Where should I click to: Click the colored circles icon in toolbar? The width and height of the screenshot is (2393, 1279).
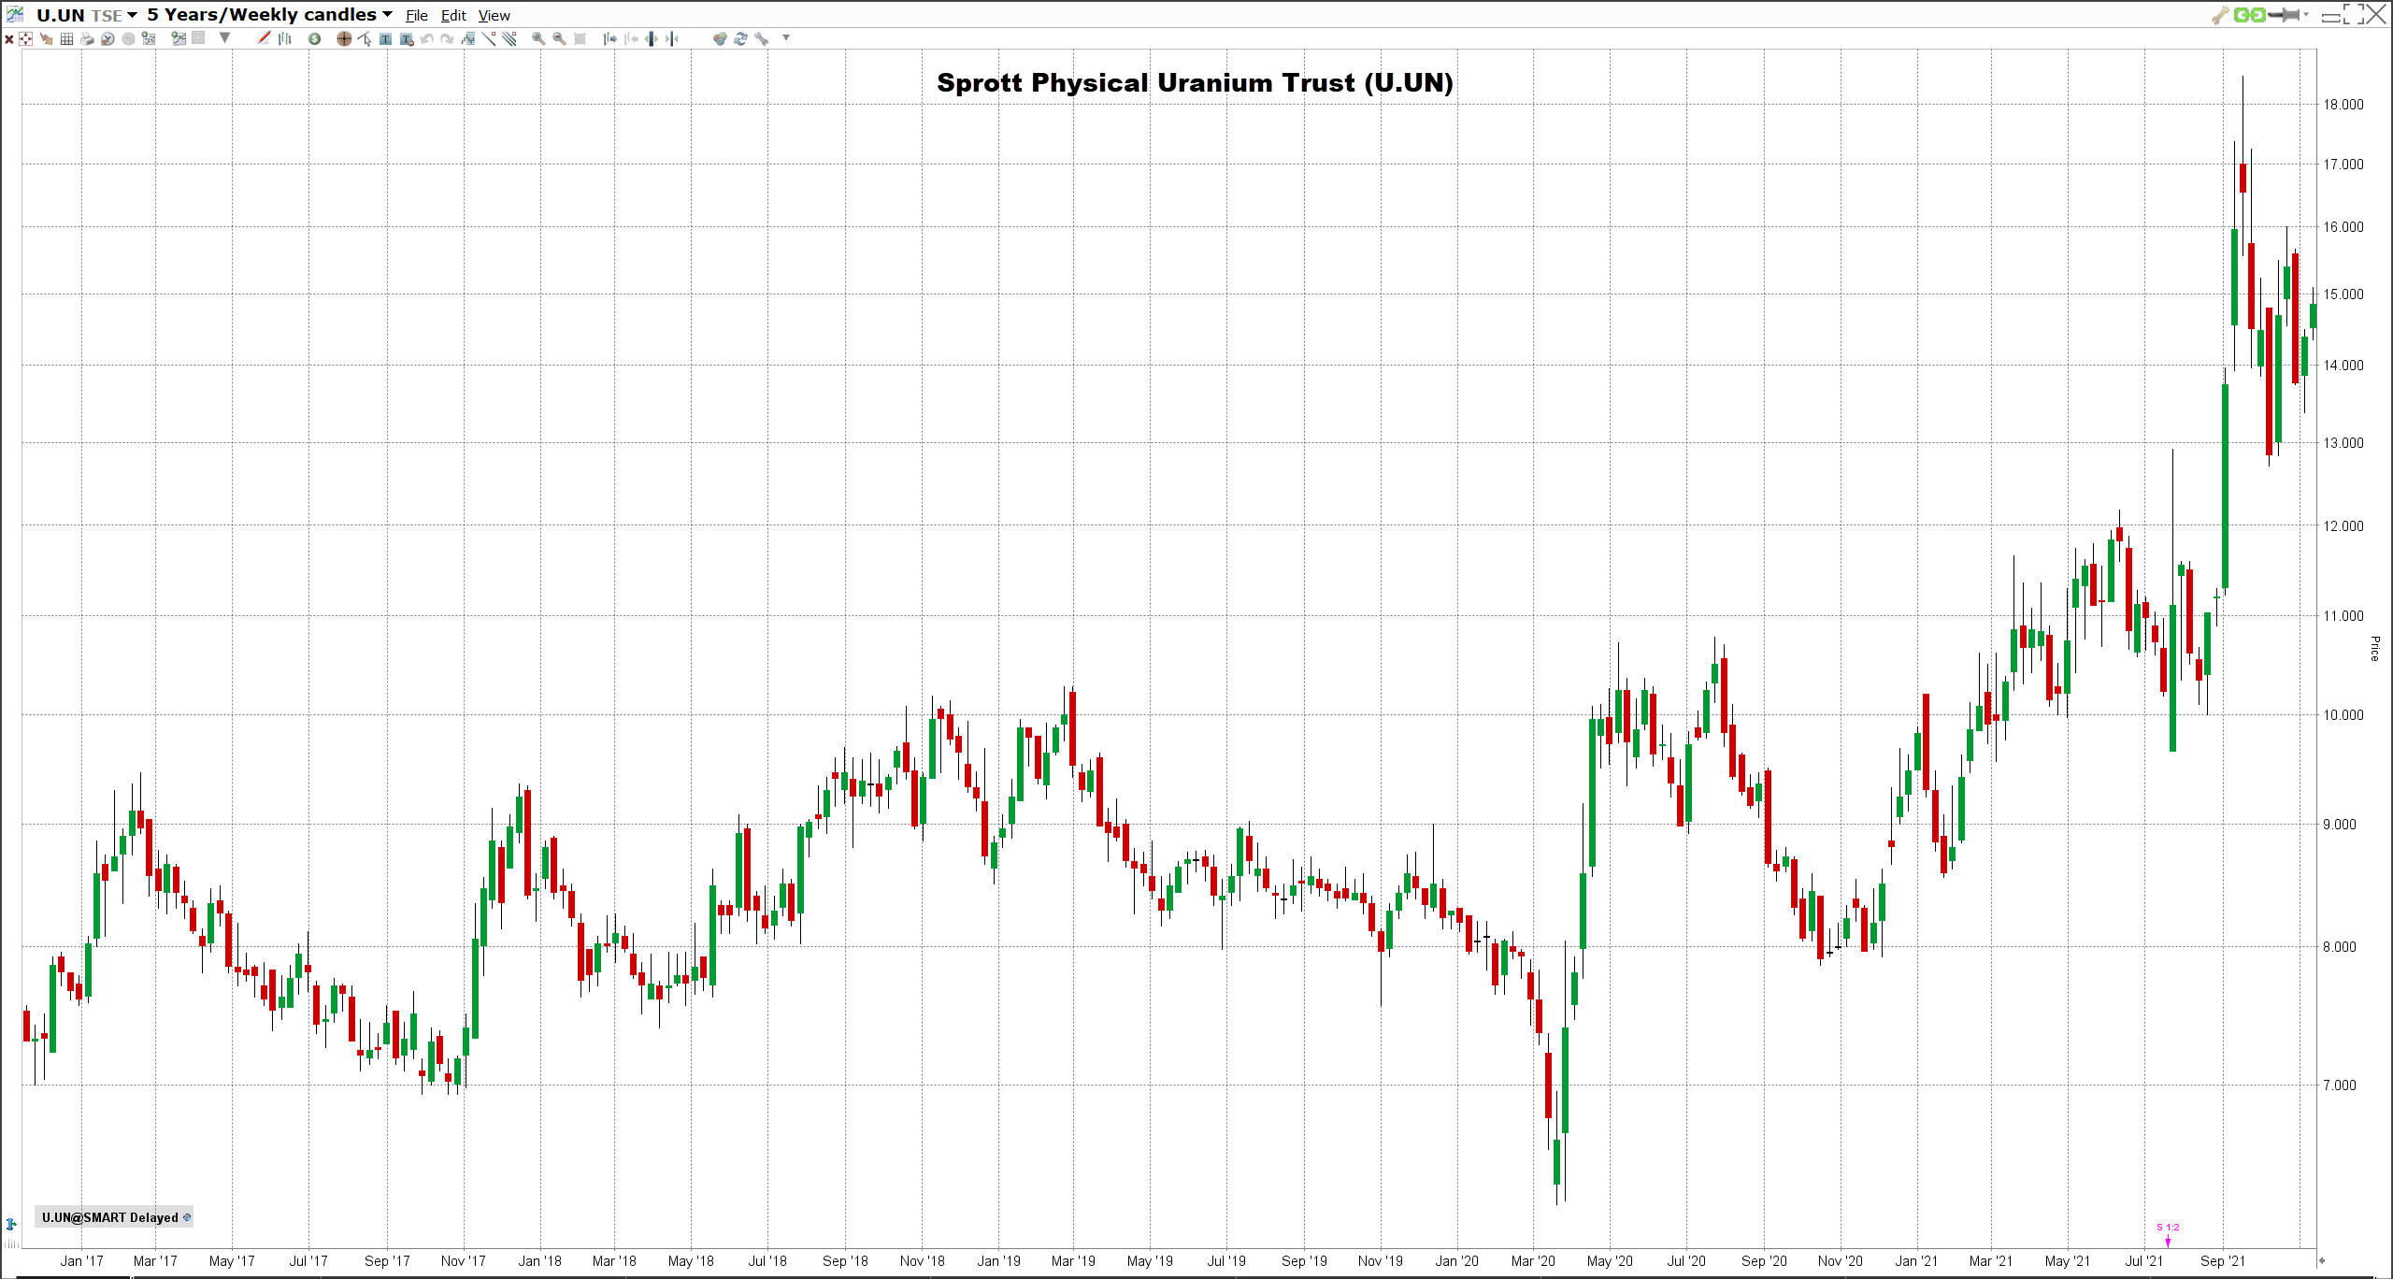point(720,39)
